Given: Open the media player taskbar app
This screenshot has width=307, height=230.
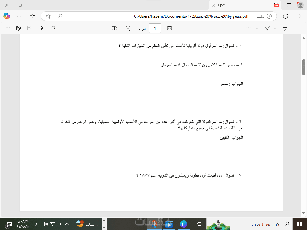Looking at the screenshot, I should (169, 224).
